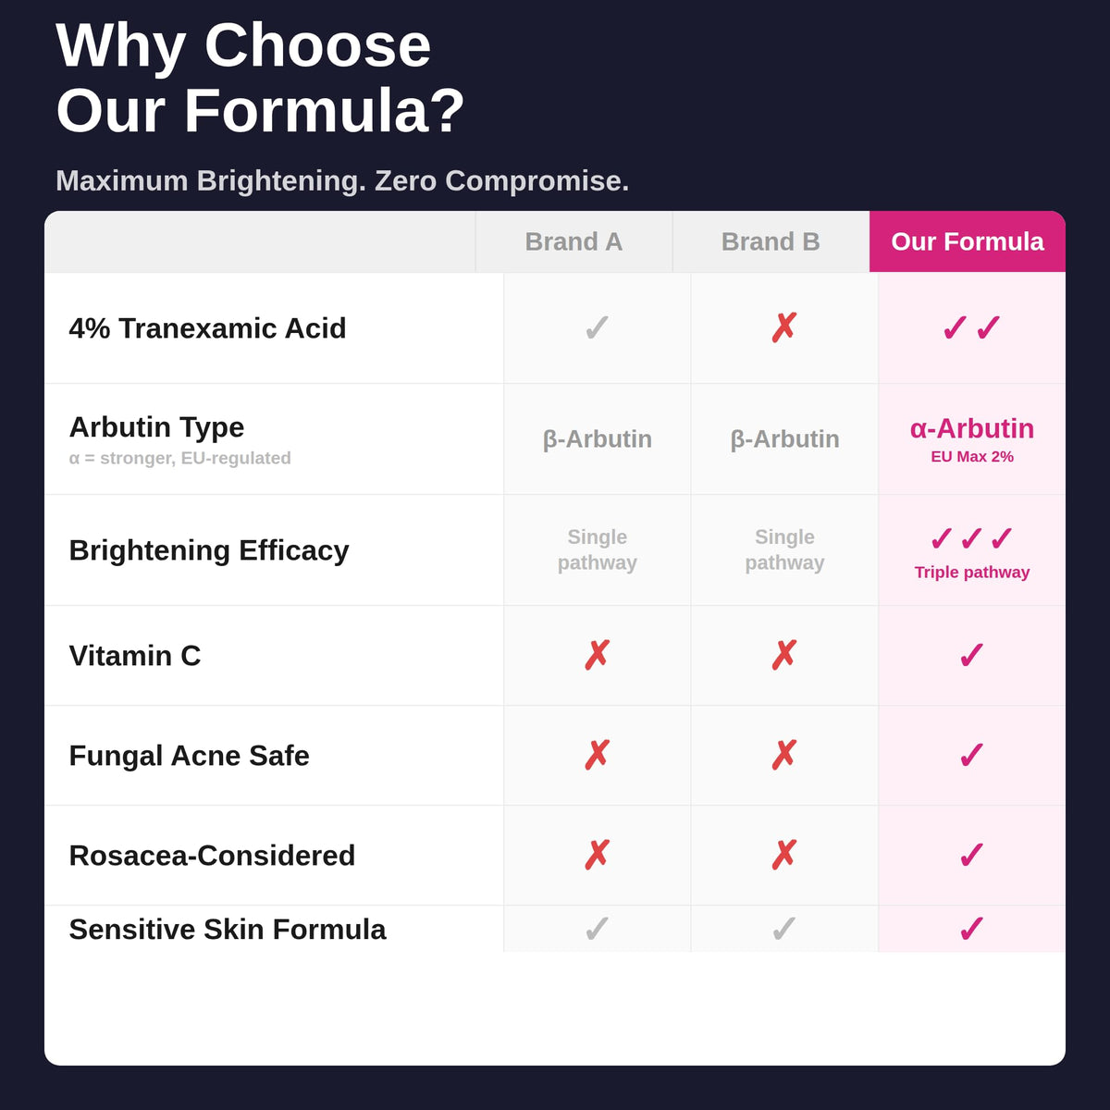This screenshot has width=1110, height=1110.
Task: Click the double pink checkmarks in Tranexamic Acid row
Action: pyautogui.click(x=971, y=328)
